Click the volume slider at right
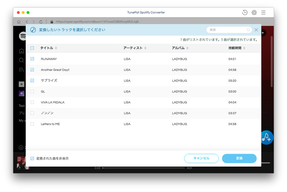This screenshot has height=192, width=287. pyautogui.click(x=266, y=163)
